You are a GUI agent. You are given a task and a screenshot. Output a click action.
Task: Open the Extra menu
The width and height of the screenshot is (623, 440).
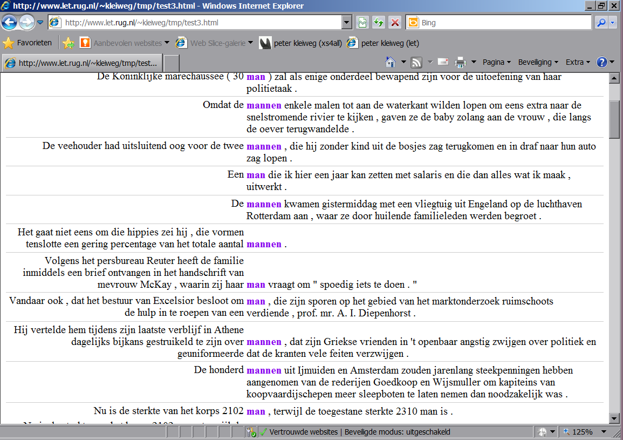pos(578,62)
